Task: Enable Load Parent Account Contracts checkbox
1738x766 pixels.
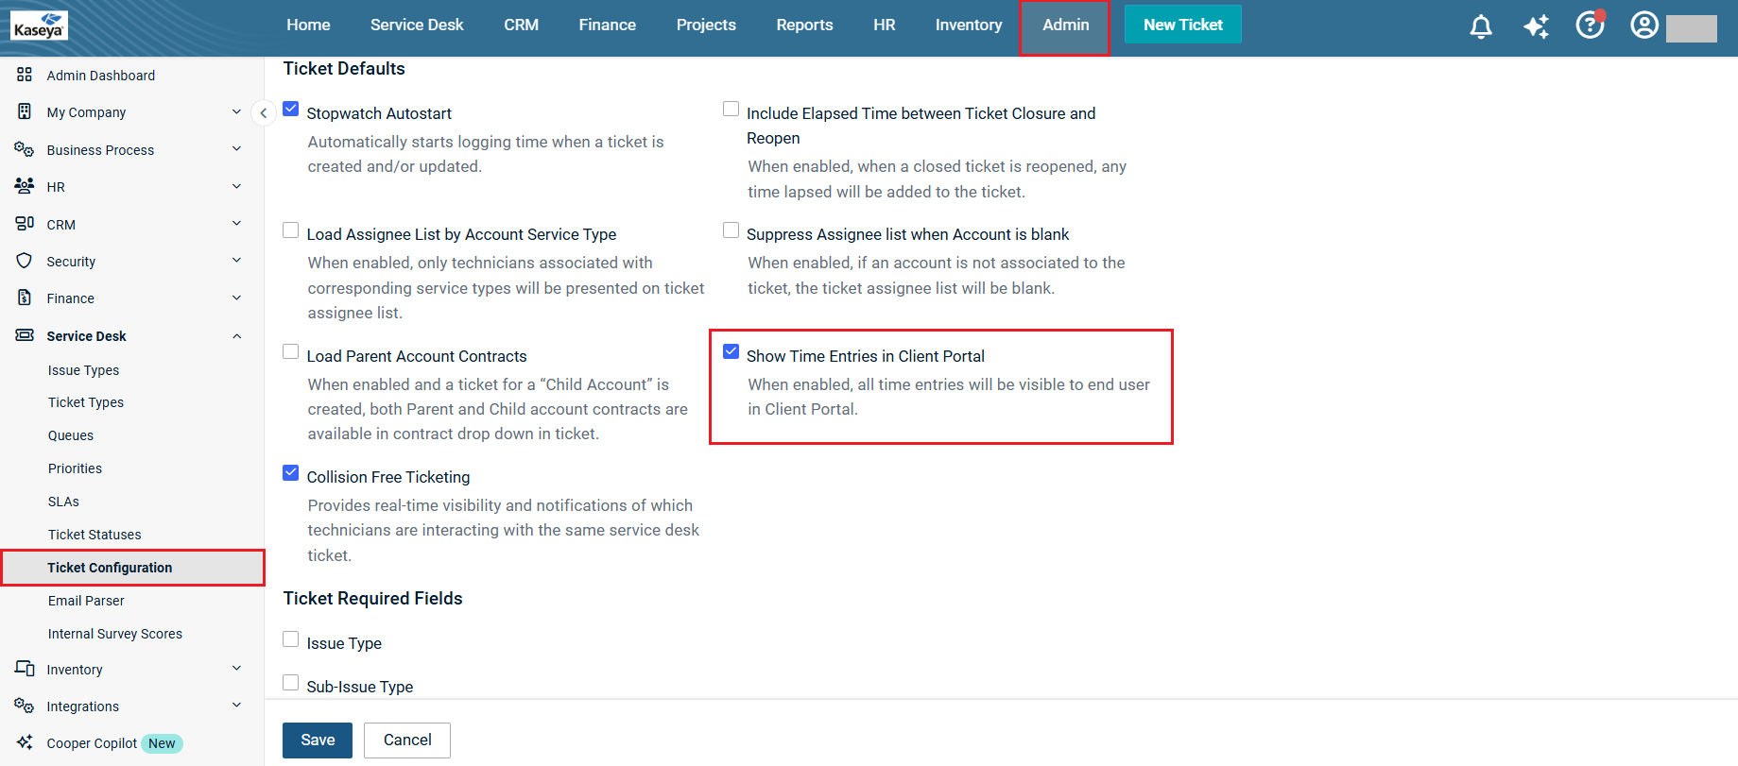Action: coord(291,352)
